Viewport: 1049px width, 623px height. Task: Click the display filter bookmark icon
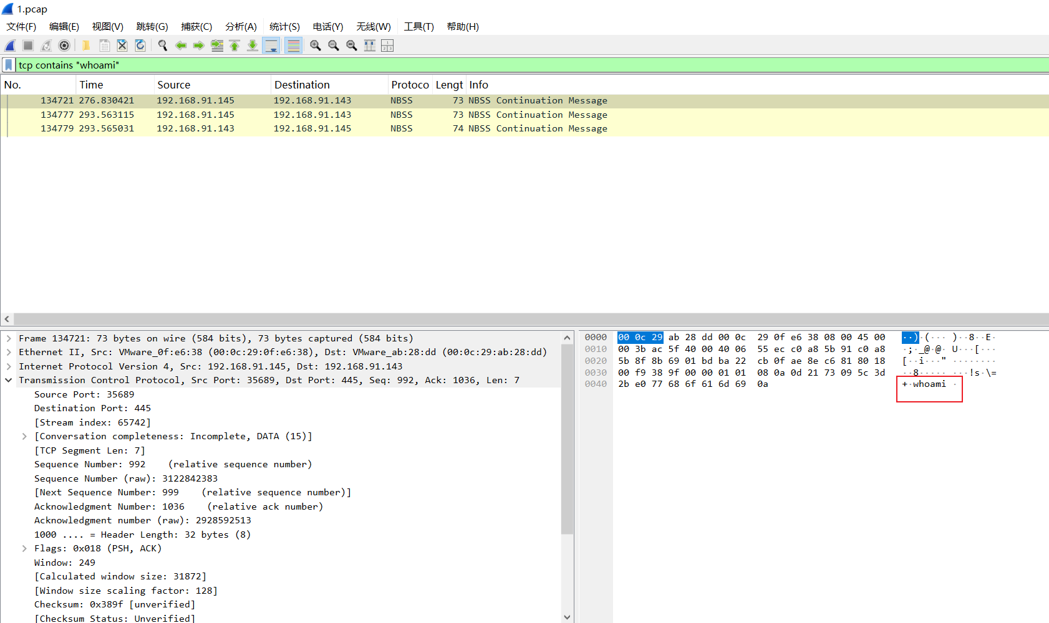[9, 65]
